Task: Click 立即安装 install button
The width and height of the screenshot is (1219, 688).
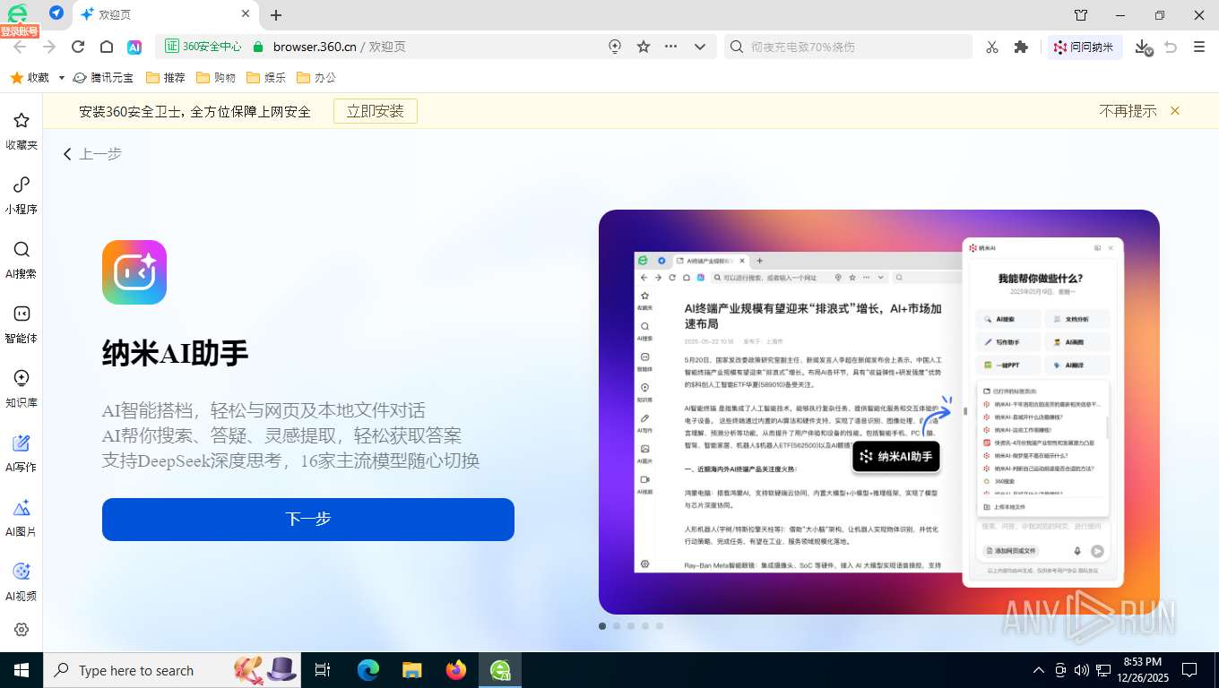Action: pyautogui.click(x=376, y=111)
